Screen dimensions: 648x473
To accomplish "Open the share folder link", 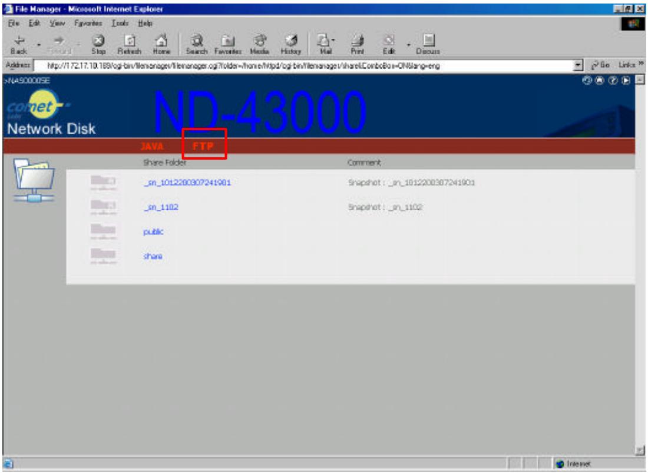I will pos(153,256).
